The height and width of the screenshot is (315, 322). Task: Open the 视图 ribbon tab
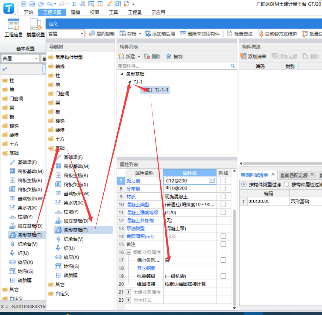(94, 12)
